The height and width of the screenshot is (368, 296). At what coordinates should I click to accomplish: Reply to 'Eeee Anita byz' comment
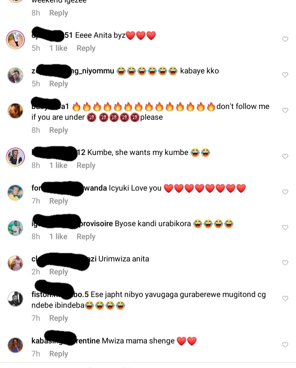point(86,48)
